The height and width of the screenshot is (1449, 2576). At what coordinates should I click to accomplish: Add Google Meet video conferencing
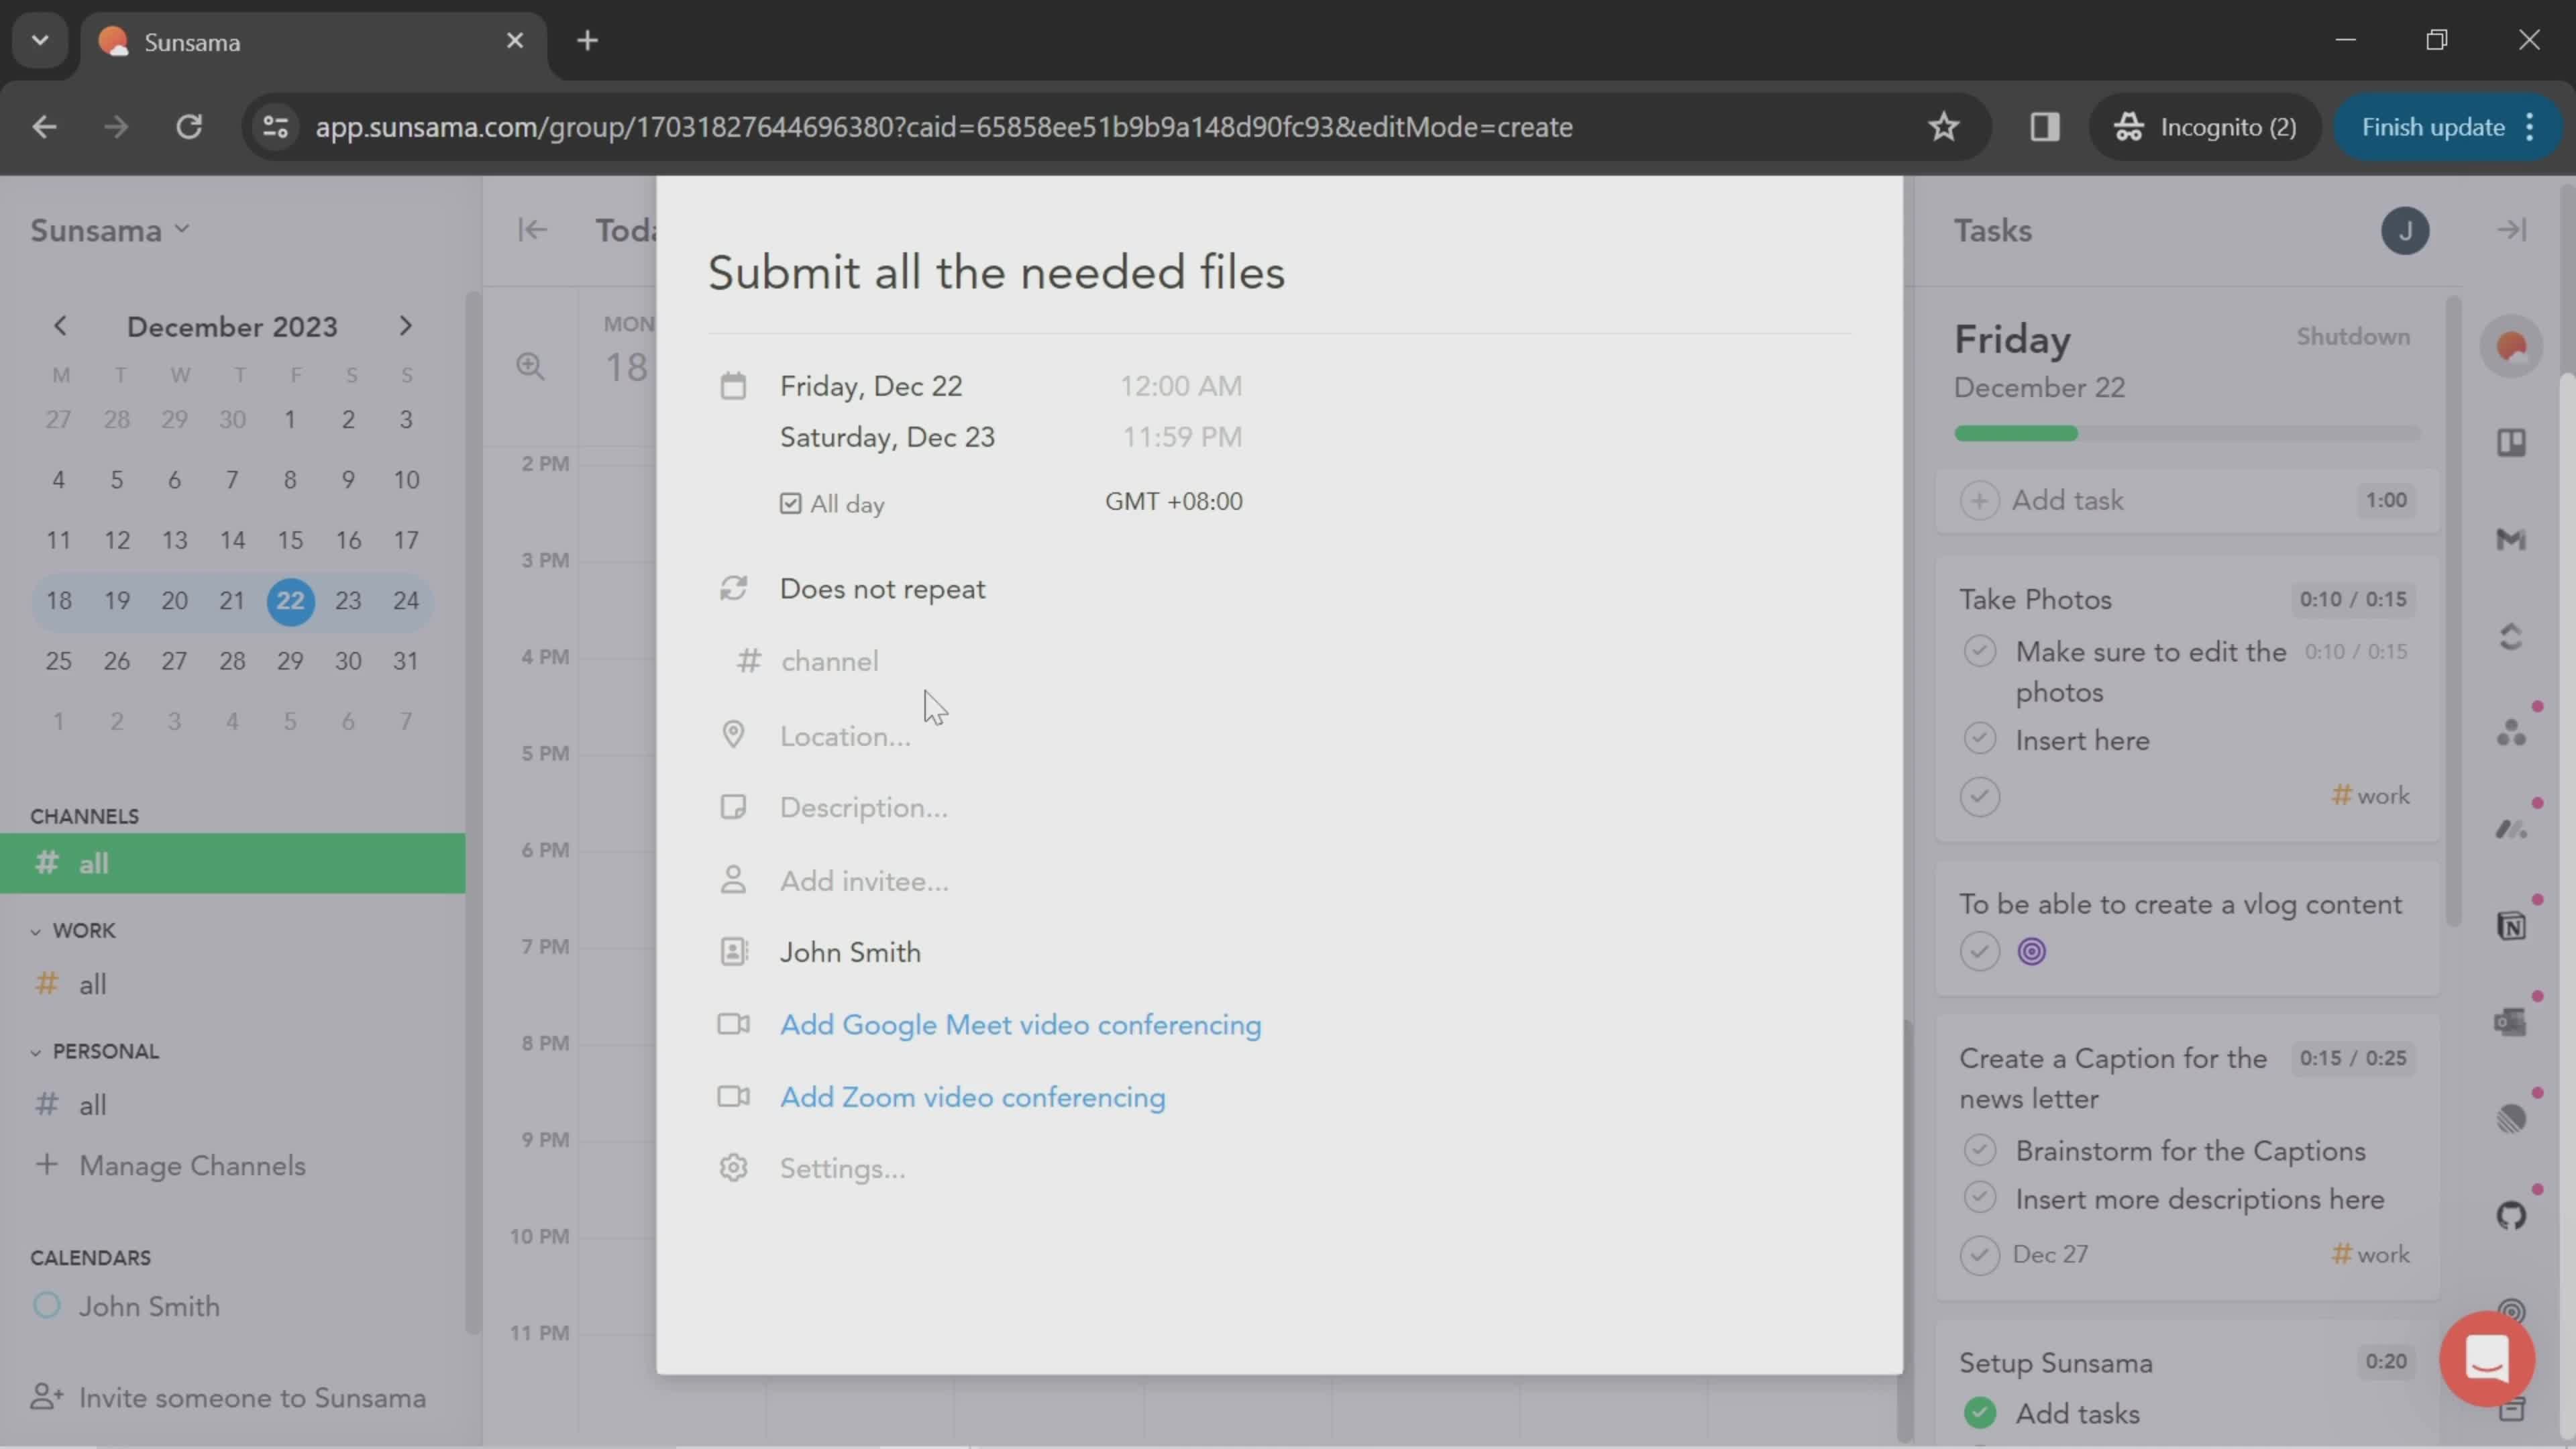1020,1025
